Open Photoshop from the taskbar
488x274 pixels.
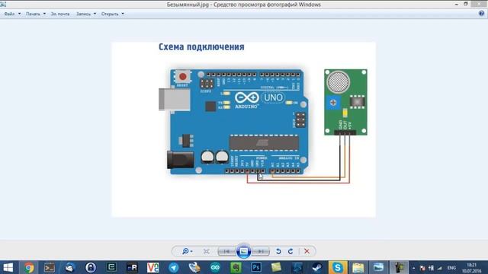coord(256,267)
